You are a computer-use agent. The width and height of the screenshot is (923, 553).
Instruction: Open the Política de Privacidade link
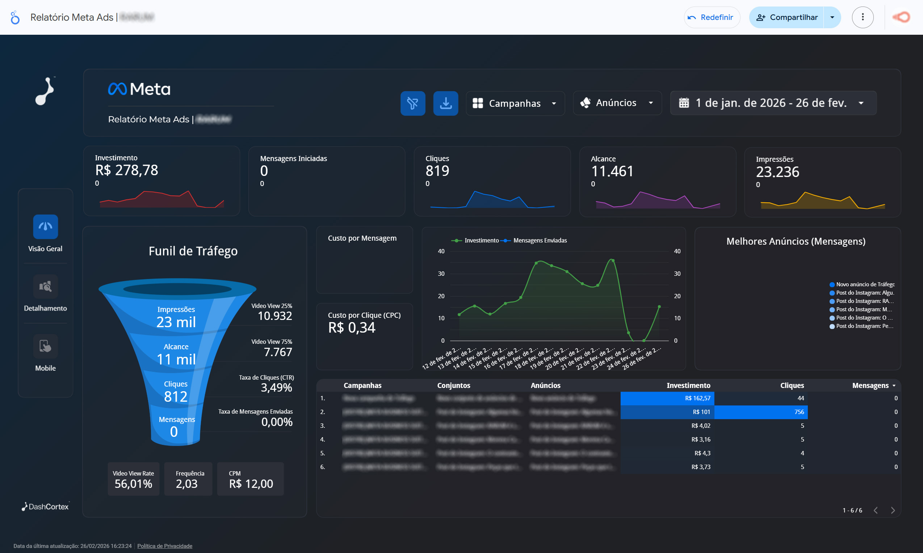164,546
